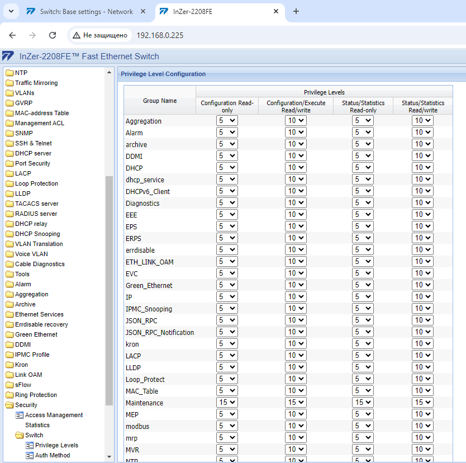Open Port Security menu item
Viewport: 466px width, 463px height.
tap(33, 163)
